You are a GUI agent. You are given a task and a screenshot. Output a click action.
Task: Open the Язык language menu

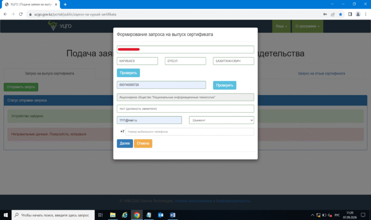tap(281, 26)
